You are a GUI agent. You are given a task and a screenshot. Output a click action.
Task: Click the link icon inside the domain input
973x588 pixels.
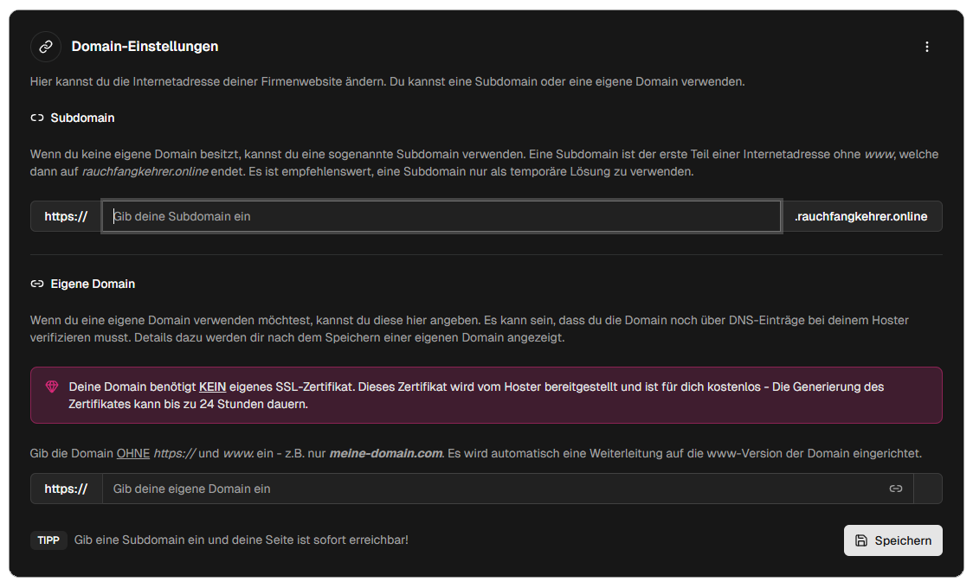pyautogui.click(x=896, y=489)
